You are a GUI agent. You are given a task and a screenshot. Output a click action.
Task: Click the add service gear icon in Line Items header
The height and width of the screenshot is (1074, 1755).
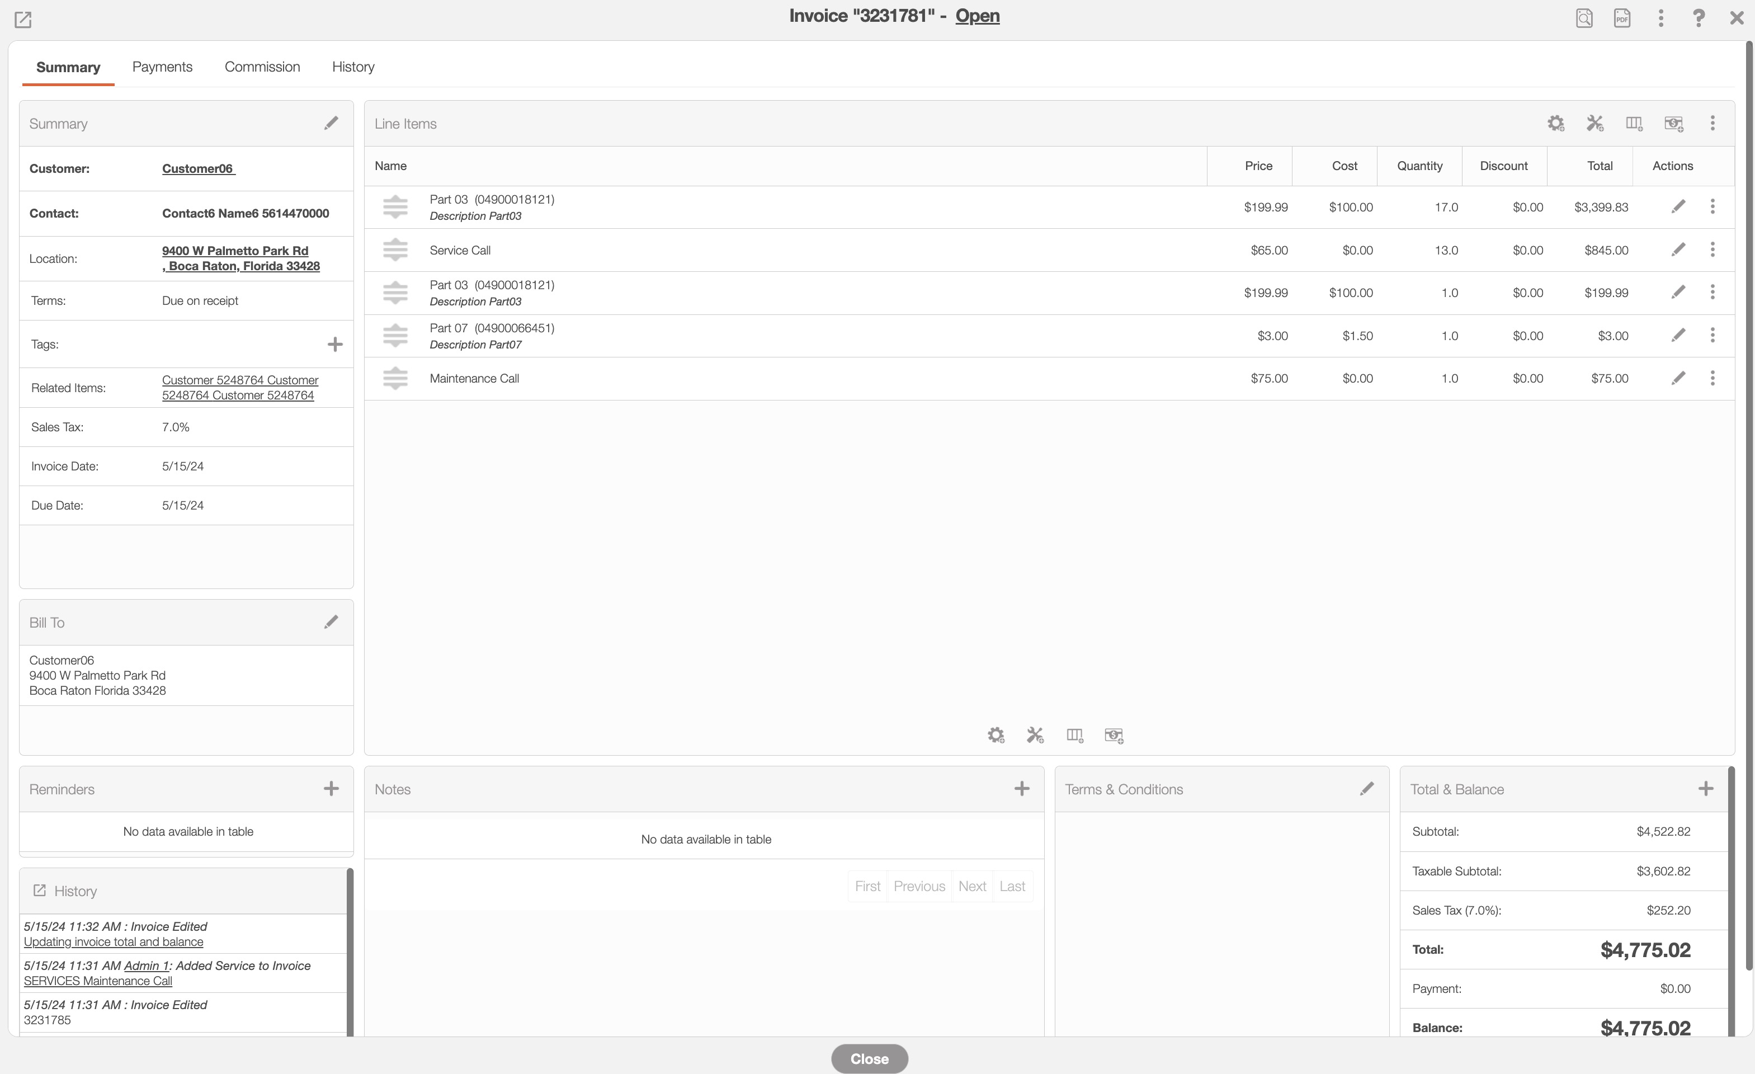pos(1555,123)
